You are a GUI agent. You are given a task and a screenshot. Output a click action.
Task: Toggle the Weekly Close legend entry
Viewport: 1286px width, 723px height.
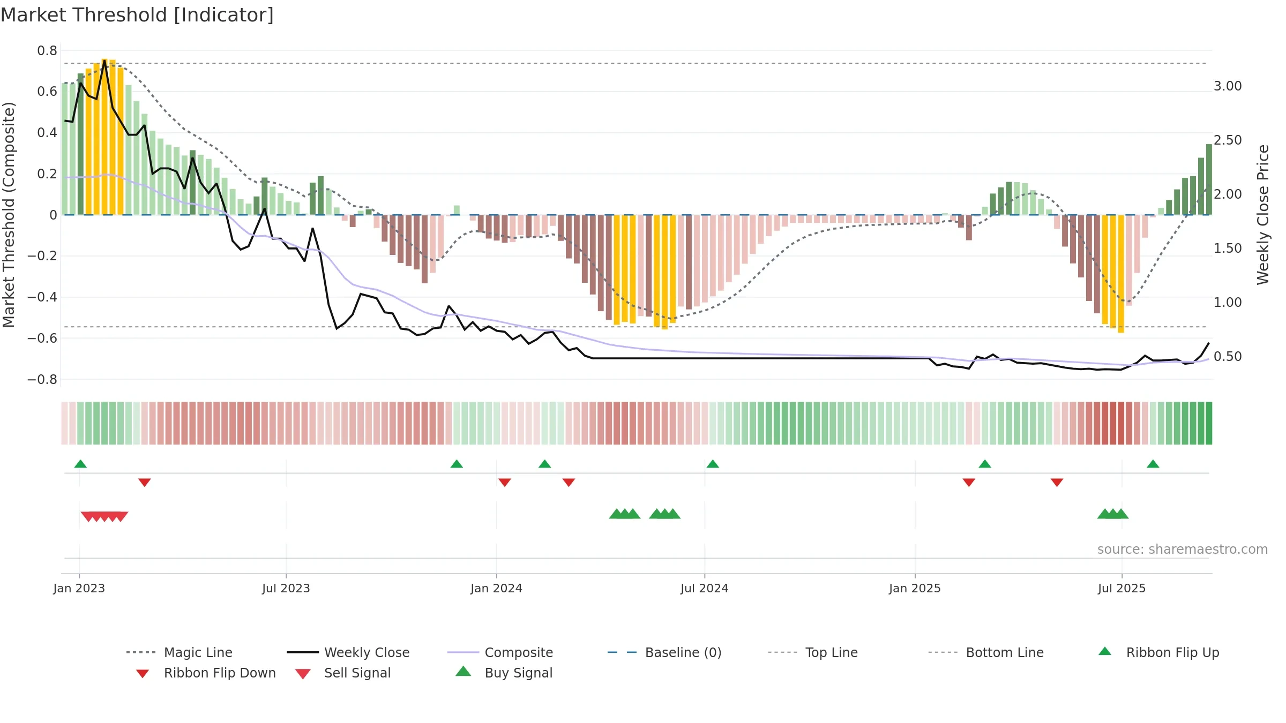pos(348,652)
